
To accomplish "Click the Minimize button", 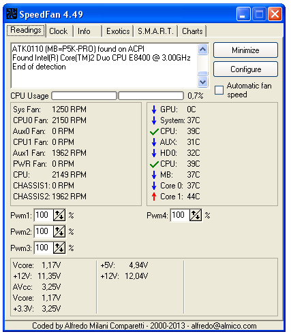I will [245, 50].
